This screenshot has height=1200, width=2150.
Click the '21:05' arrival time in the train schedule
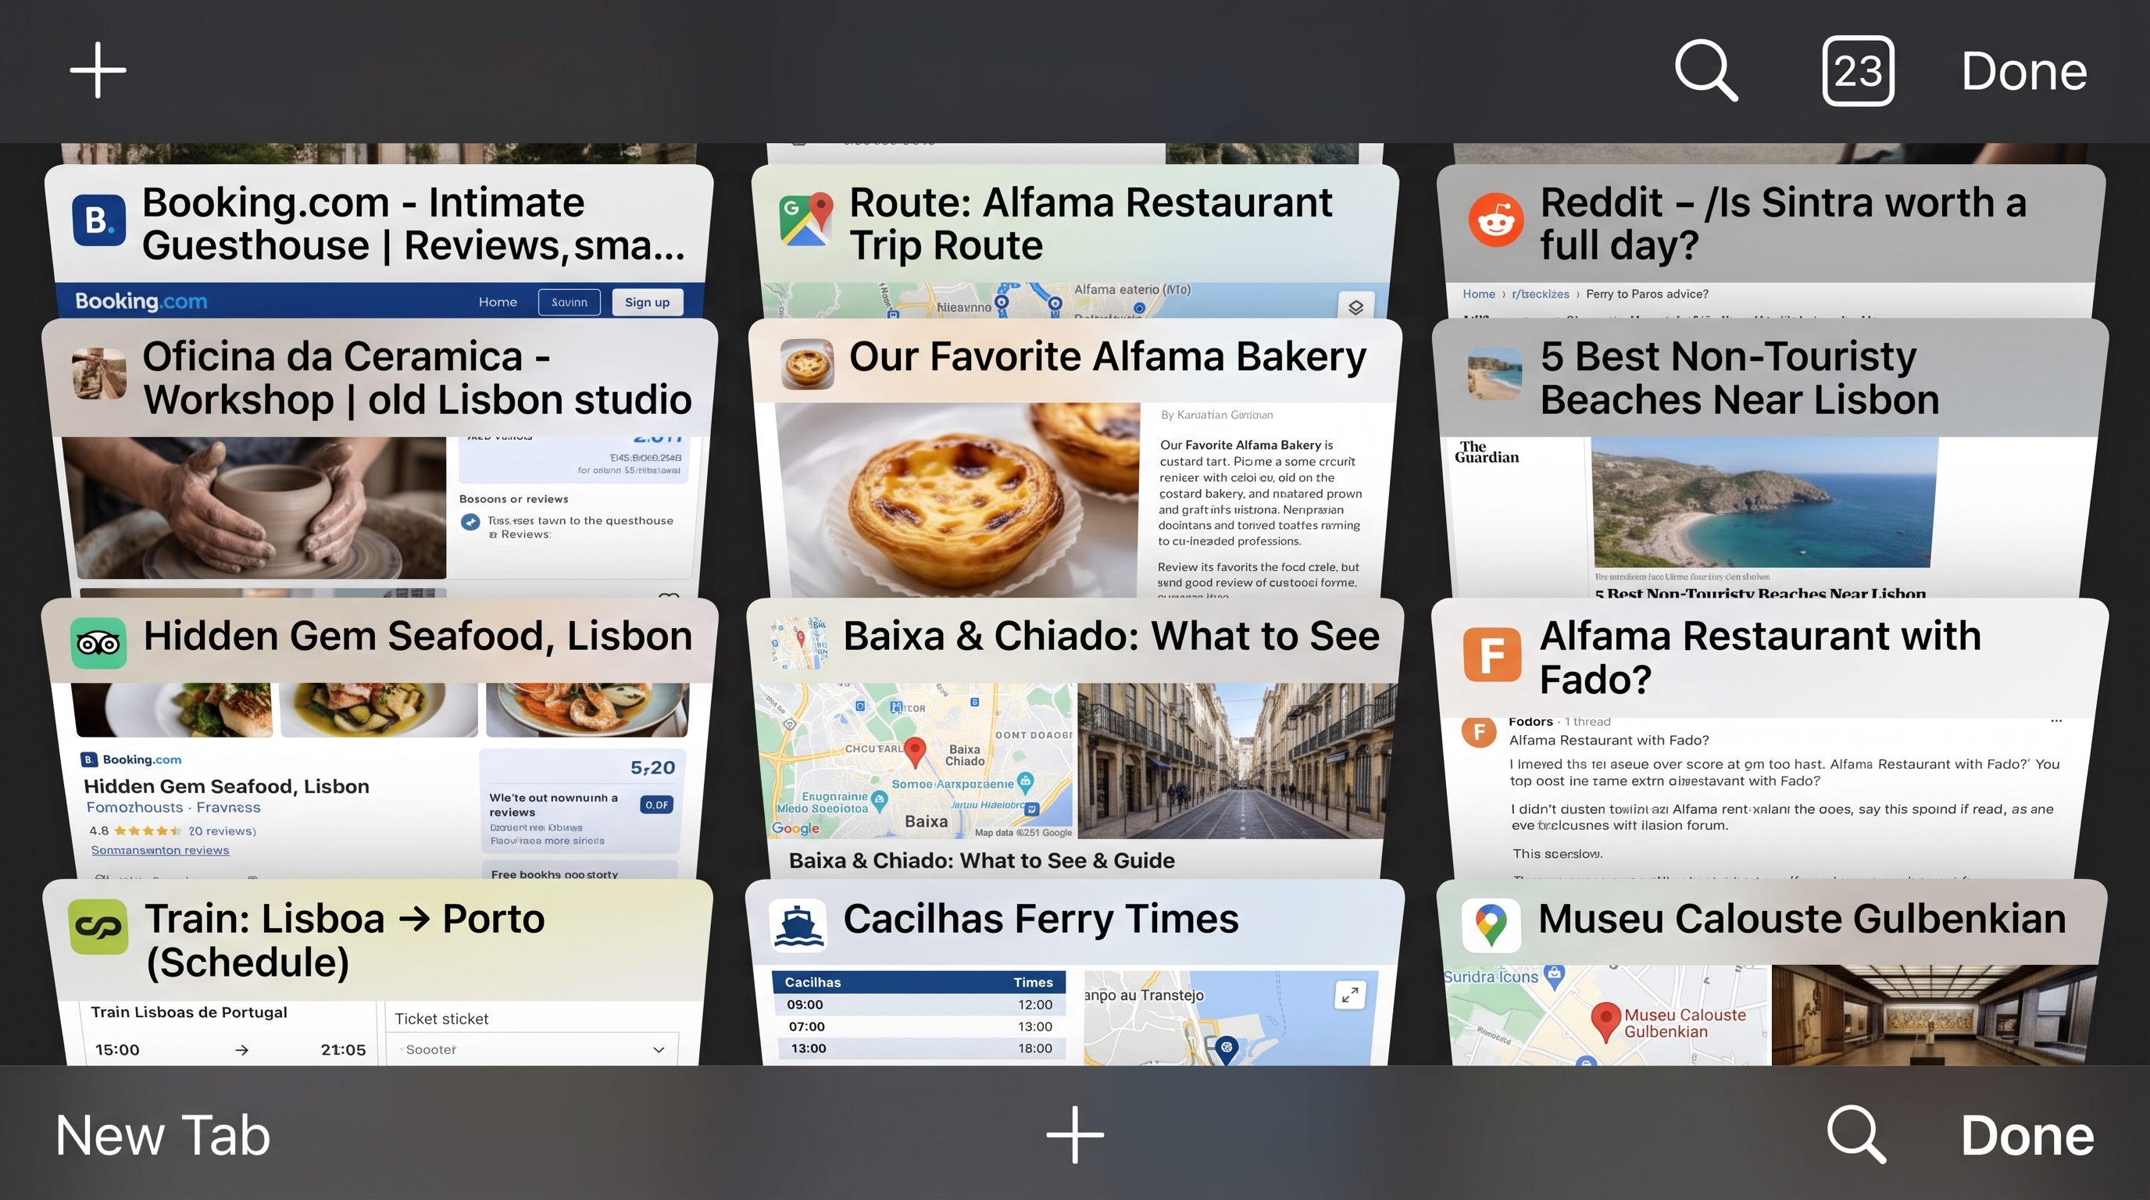343,1050
